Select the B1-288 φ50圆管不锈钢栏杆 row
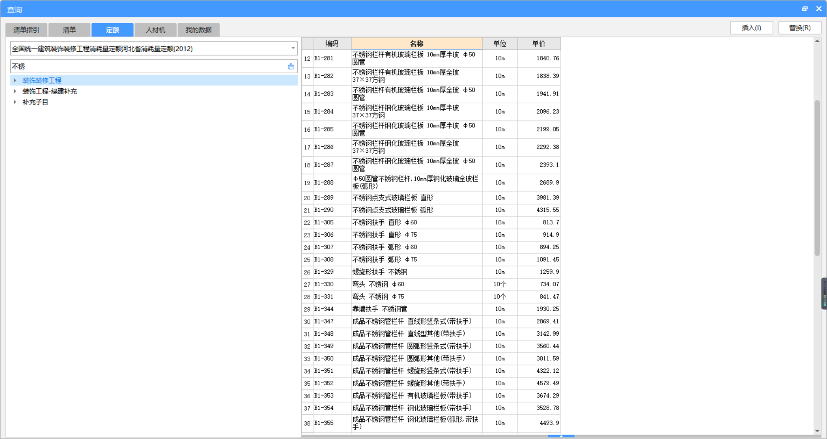The width and height of the screenshot is (827, 439). [431, 182]
